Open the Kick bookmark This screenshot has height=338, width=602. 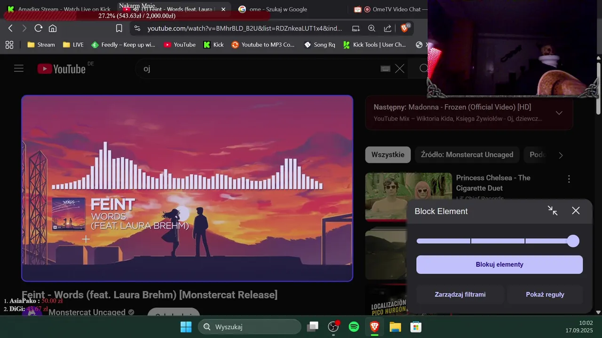click(x=214, y=45)
